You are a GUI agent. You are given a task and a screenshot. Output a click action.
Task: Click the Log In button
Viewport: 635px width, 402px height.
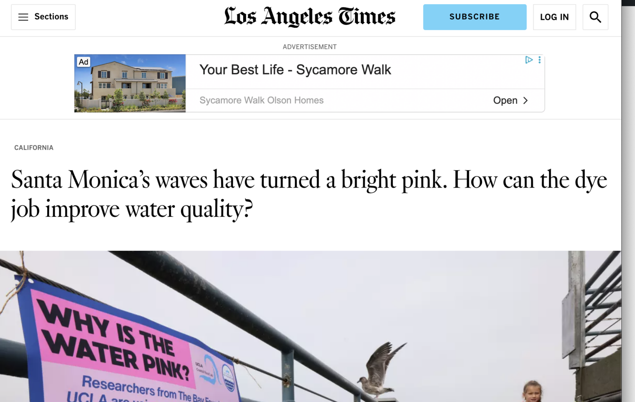[554, 17]
